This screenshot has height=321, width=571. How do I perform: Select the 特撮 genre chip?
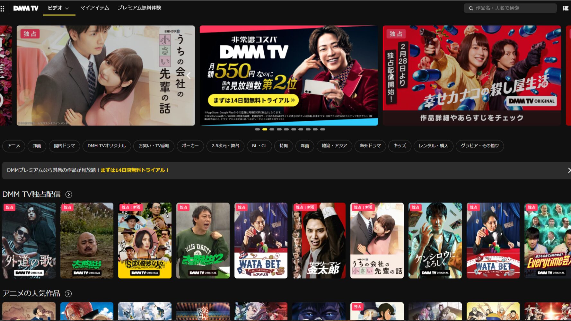(284, 146)
